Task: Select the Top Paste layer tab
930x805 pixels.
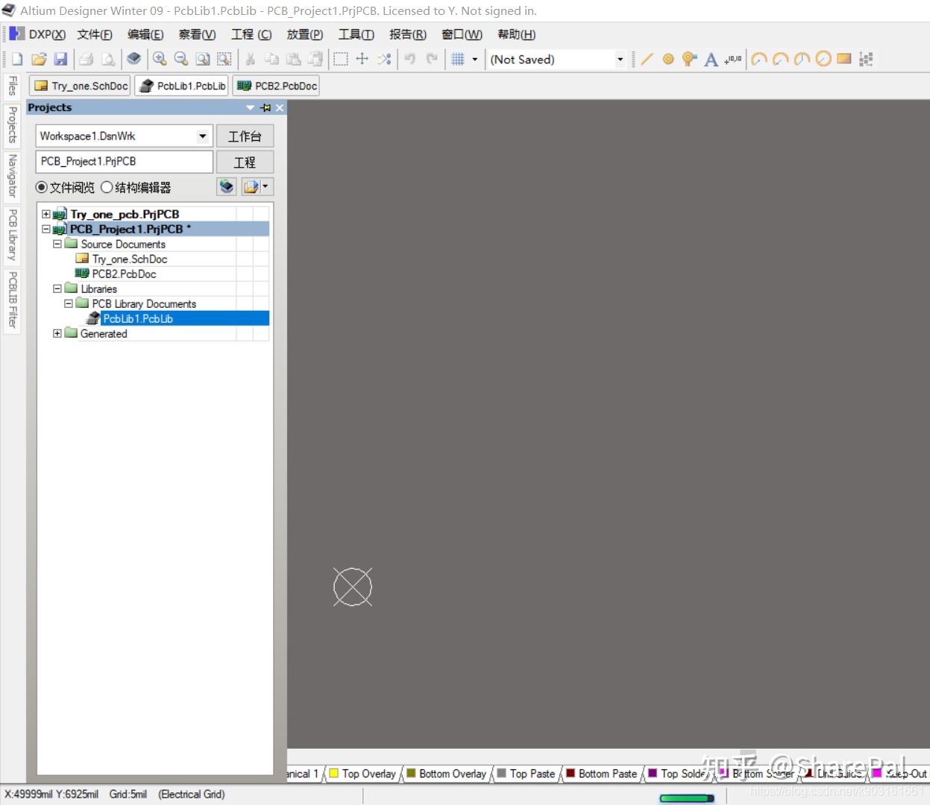Action: (527, 774)
